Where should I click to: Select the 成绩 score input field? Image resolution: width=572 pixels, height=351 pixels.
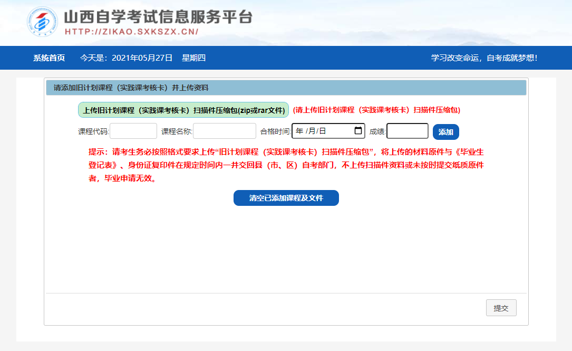(x=407, y=131)
